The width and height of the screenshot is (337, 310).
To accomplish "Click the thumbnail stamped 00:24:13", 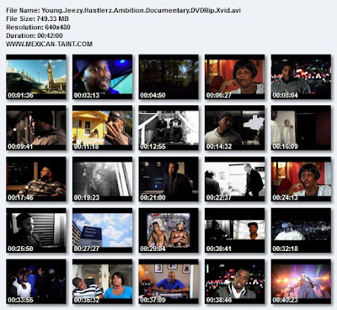I will (x=301, y=179).
